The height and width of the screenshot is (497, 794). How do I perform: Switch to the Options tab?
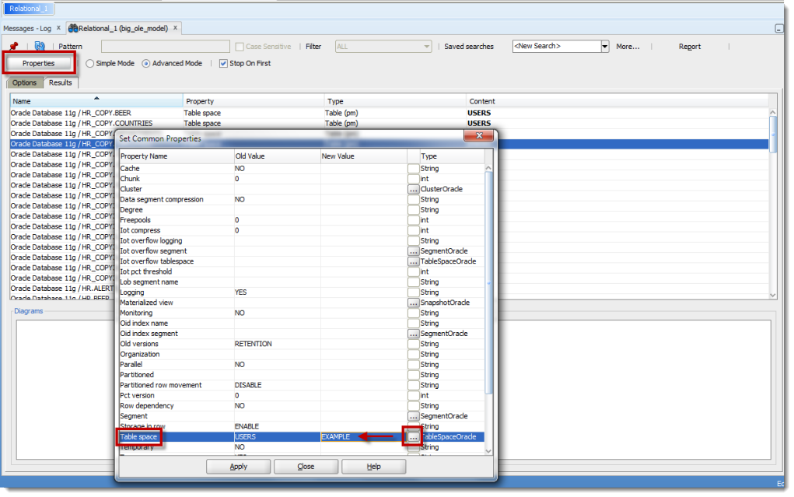pyautogui.click(x=23, y=82)
